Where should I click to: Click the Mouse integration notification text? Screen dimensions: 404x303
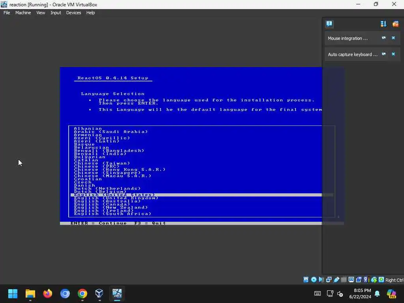point(348,38)
